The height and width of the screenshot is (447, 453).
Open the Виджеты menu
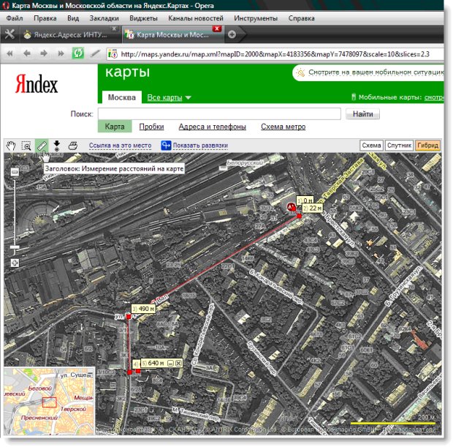pos(143,18)
